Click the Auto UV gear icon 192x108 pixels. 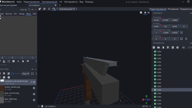[13, 61]
